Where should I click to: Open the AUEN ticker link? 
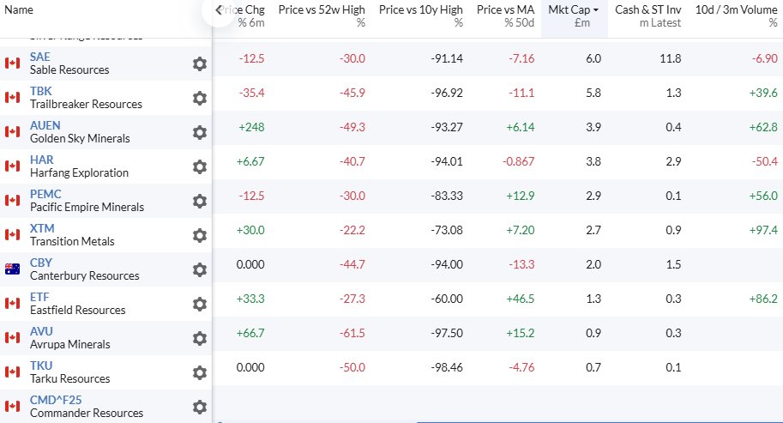(x=45, y=126)
